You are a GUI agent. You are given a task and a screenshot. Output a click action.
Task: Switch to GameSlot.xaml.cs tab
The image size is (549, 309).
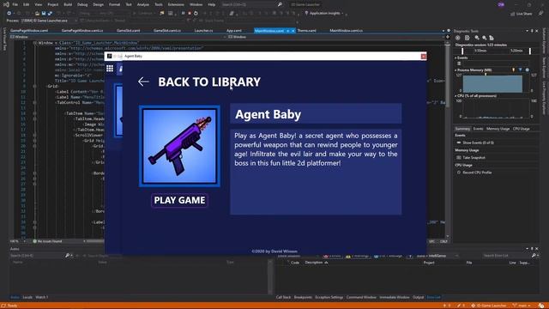click(x=167, y=31)
